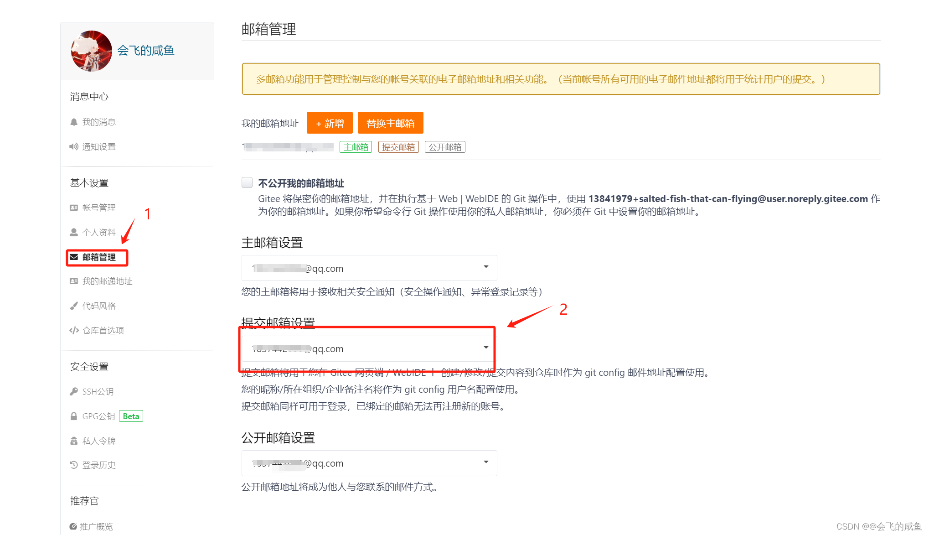Click the lock icon for GPG公钥
The image size is (929, 535).
pyautogui.click(x=73, y=416)
